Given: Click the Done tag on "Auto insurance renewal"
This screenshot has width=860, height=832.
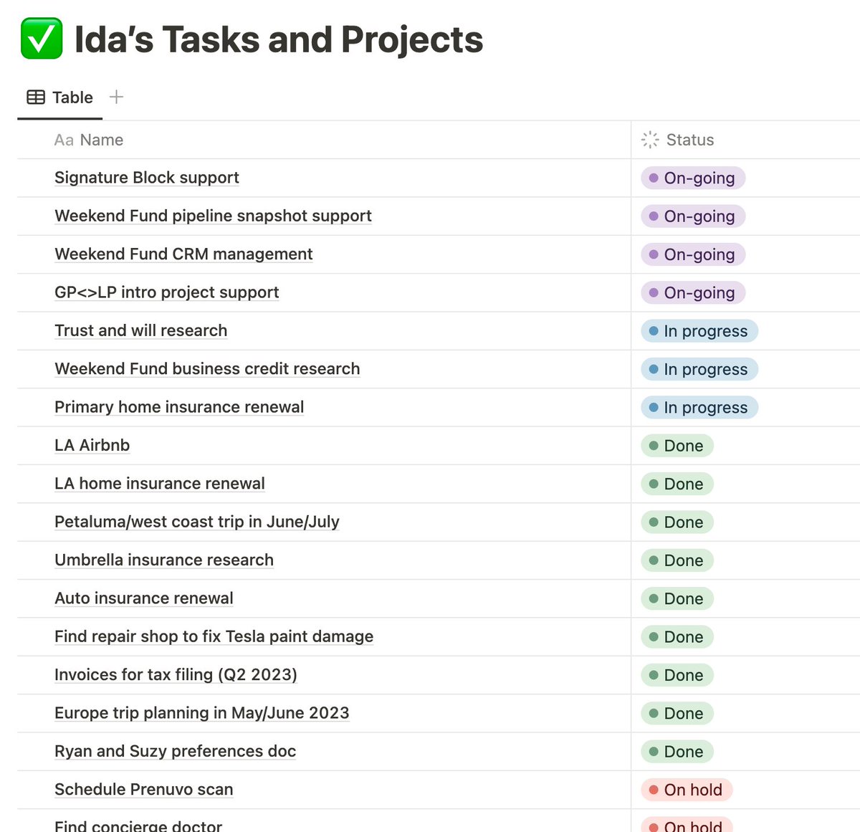Looking at the screenshot, I should pyautogui.click(x=676, y=598).
